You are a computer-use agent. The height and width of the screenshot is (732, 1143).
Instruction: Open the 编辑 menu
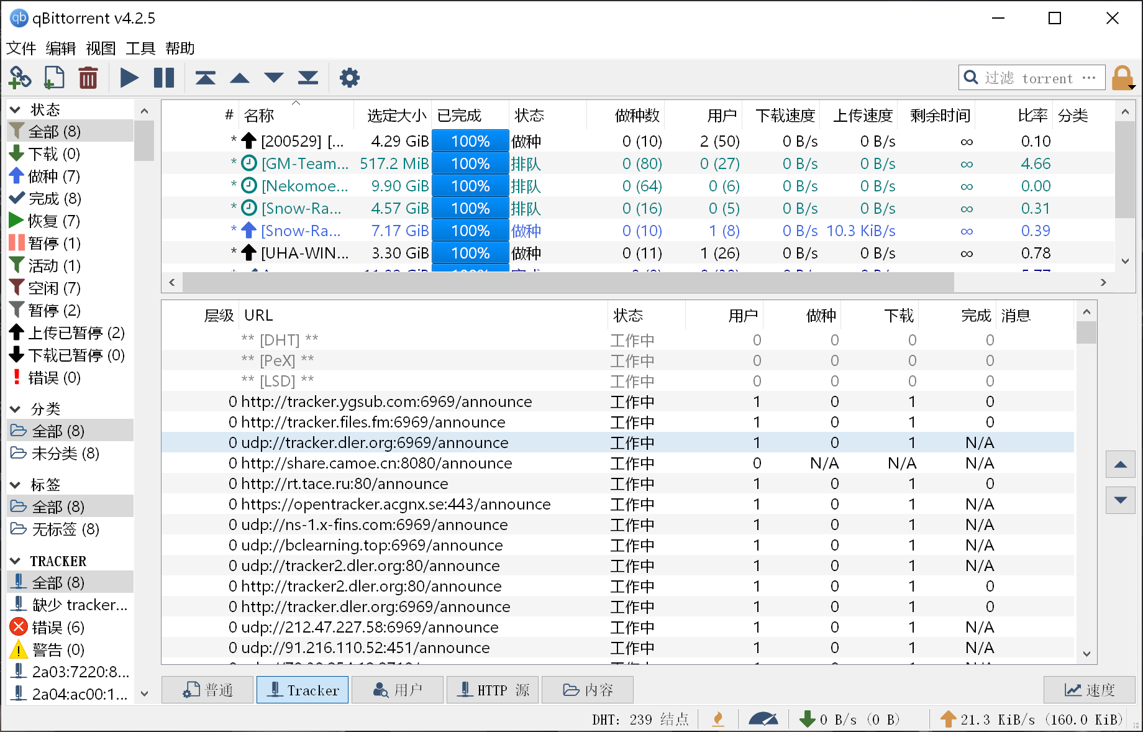[x=61, y=48]
